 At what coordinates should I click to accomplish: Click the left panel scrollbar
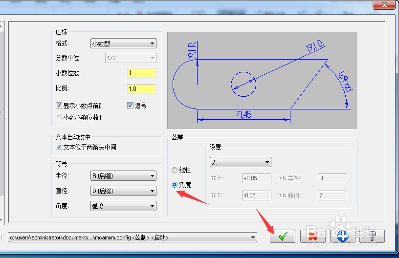(x=1, y=123)
